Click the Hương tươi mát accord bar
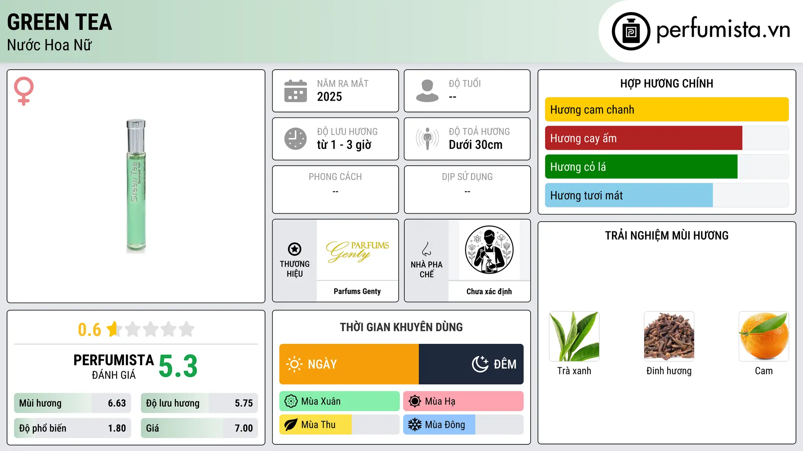803x451 pixels. pos(667,195)
